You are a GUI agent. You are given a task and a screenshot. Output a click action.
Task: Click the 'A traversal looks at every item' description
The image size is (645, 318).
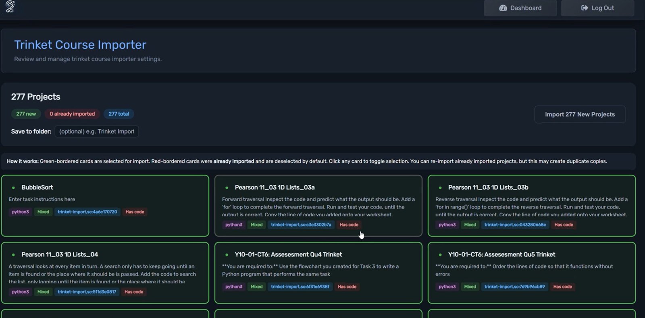102,274
